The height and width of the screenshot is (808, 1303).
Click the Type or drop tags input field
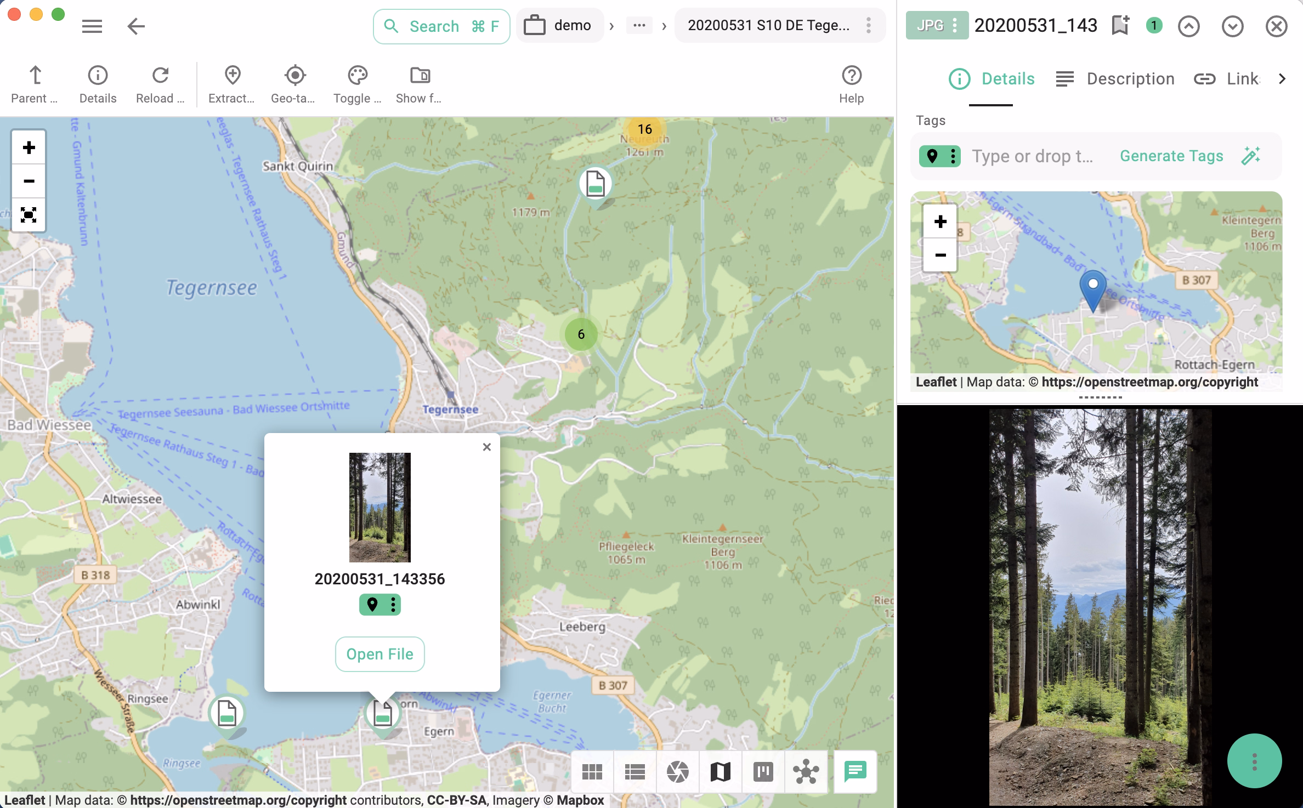pyautogui.click(x=1033, y=156)
